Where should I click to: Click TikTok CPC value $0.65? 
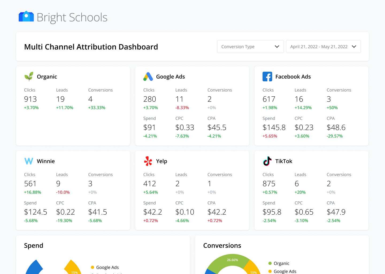pos(304,212)
